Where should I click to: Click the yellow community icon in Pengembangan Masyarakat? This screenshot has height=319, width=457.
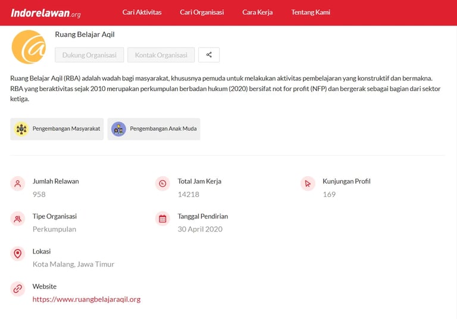coord(21,129)
